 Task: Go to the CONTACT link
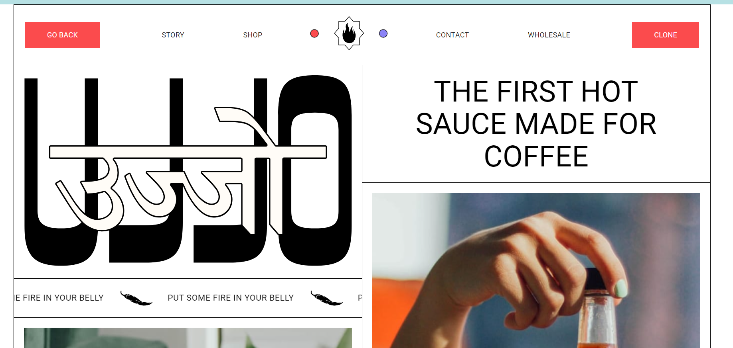point(452,35)
